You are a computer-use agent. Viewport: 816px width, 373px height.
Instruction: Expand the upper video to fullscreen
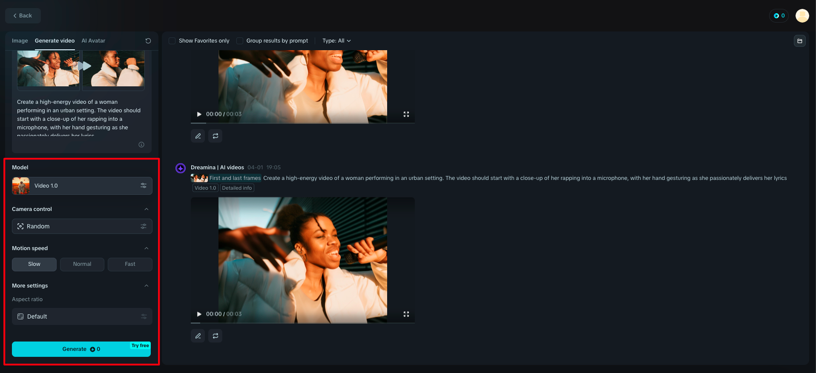406,114
